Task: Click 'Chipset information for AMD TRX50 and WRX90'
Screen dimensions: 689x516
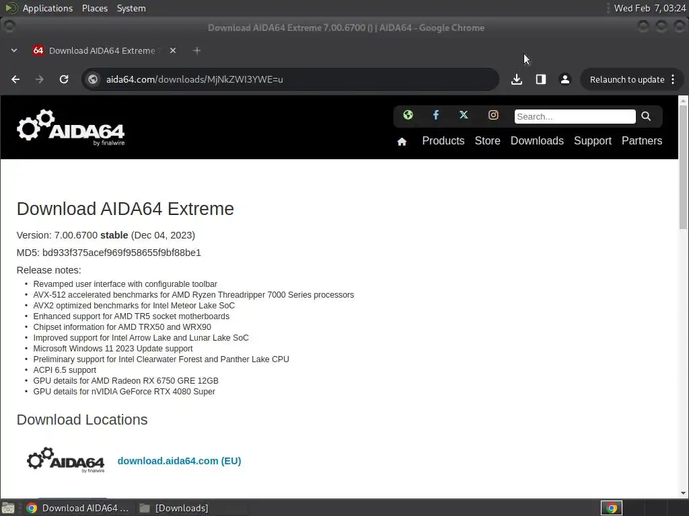Action: 122,327
